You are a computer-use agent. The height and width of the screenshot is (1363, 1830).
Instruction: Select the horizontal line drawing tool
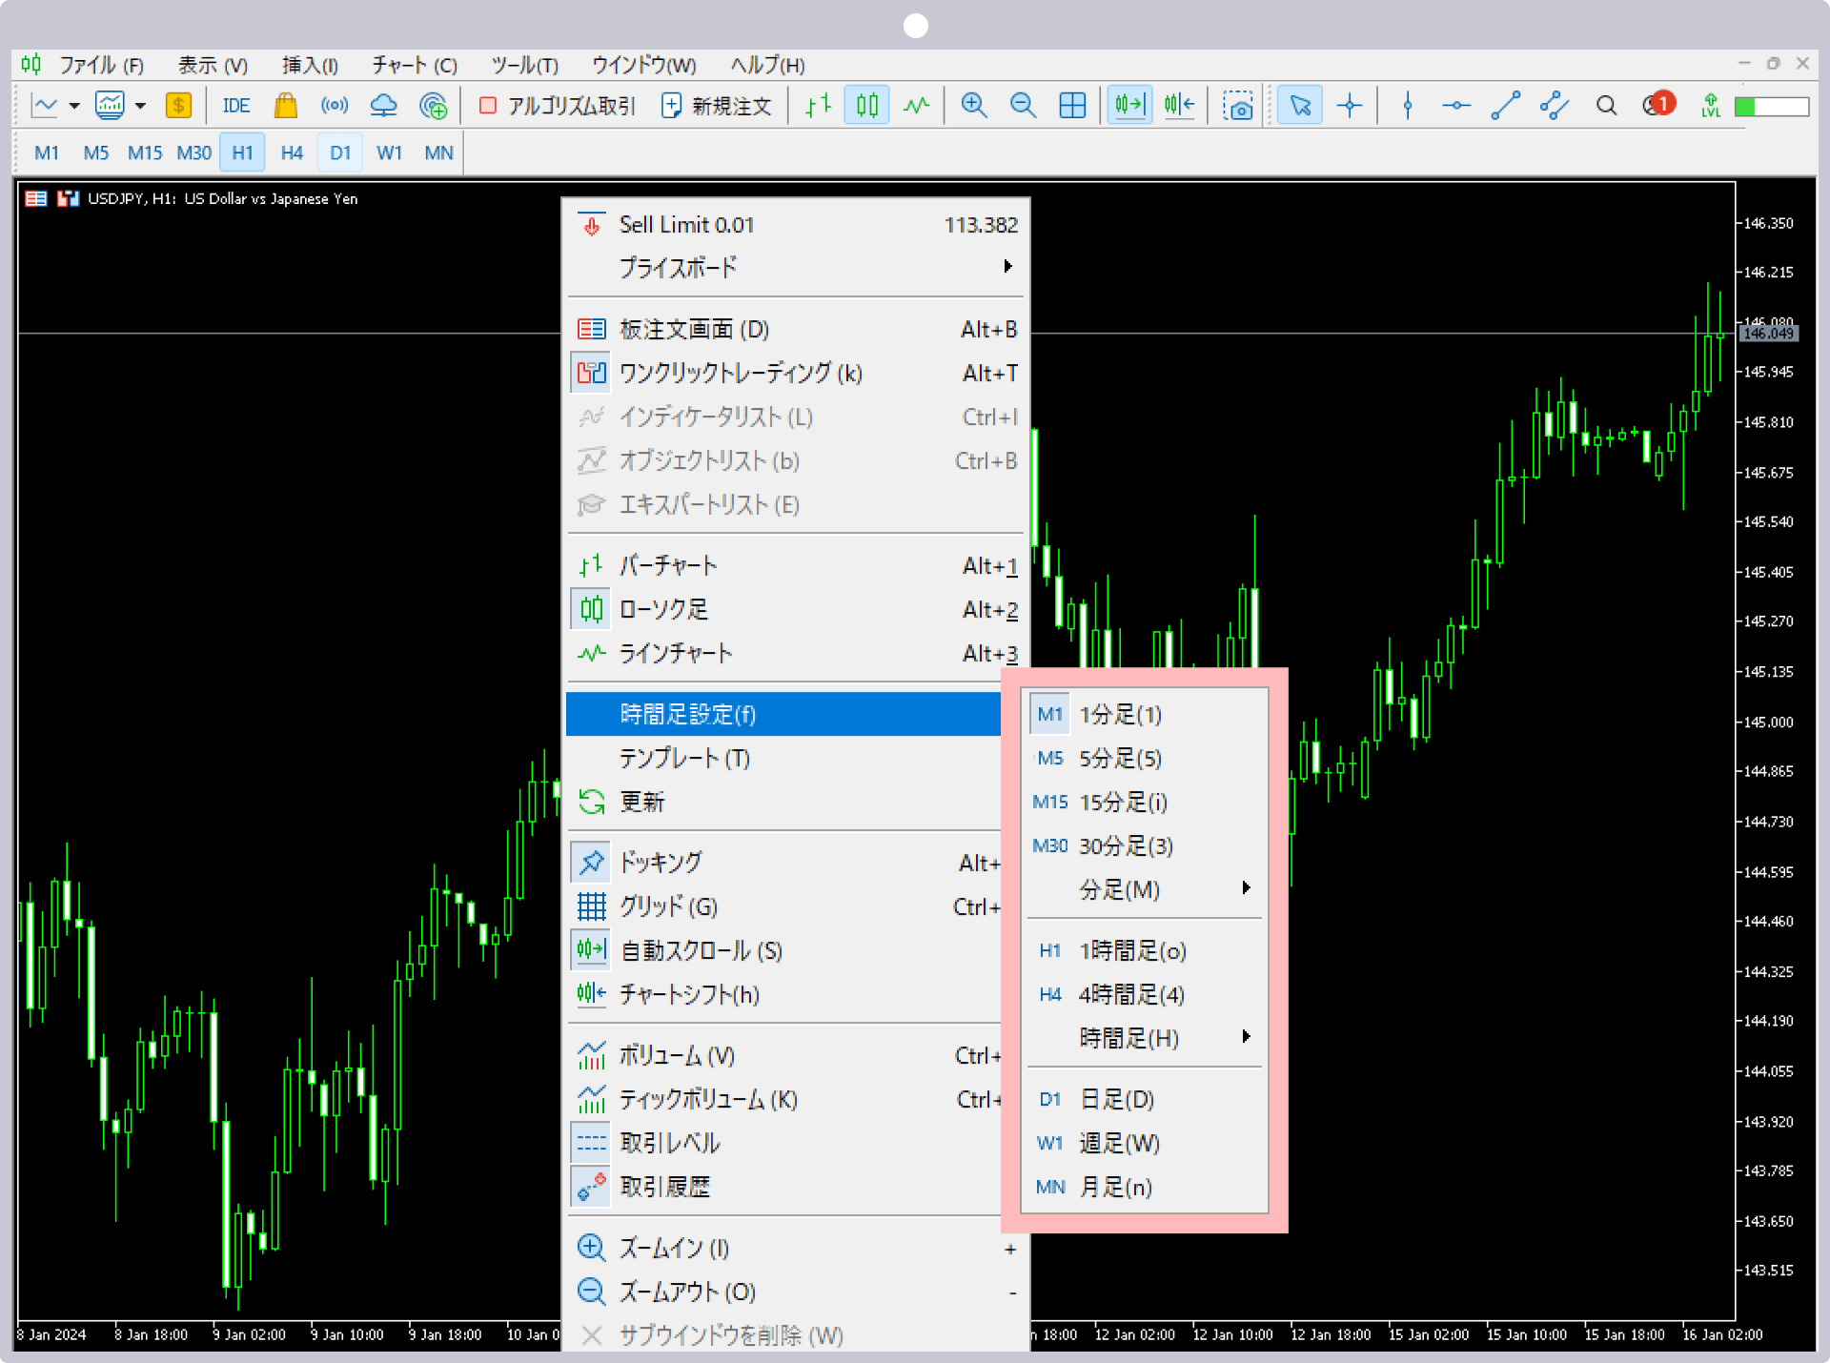pyautogui.click(x=1456, y=106)
